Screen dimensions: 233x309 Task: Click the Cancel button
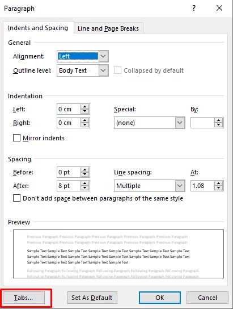point(207,298)
